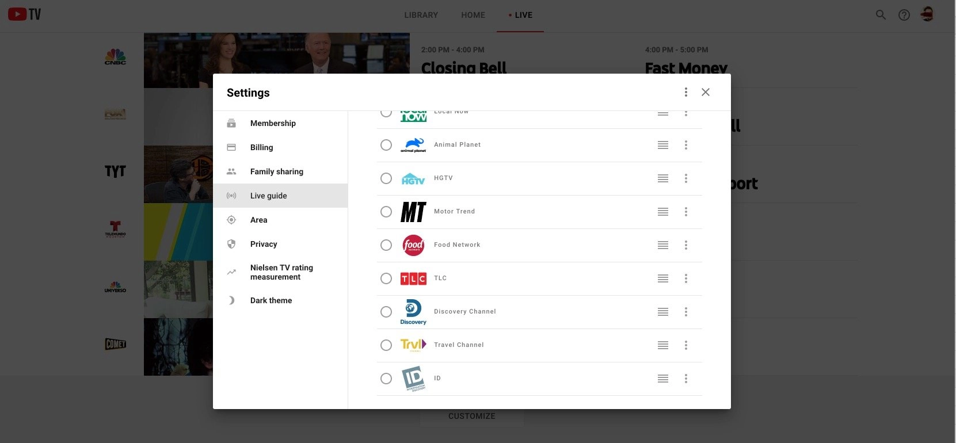
Task: Select the Animal Planet channel radio button
Action: coord(386,145)
